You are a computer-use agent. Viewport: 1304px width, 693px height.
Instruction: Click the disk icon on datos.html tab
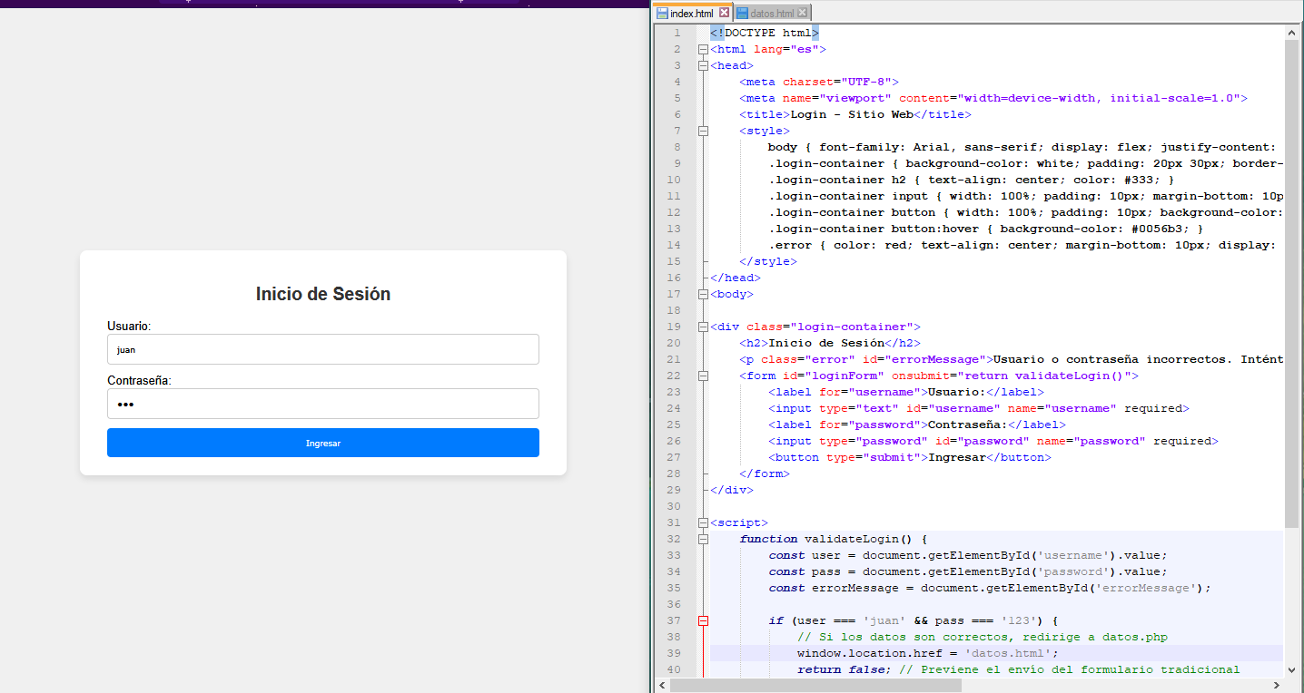click(x=743, y=14)
